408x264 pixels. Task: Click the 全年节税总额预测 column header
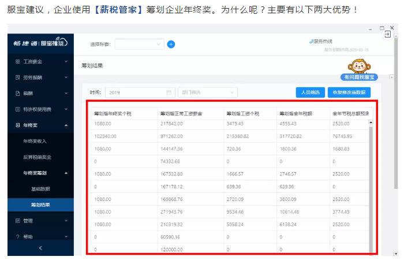click(x=351, y=114)
